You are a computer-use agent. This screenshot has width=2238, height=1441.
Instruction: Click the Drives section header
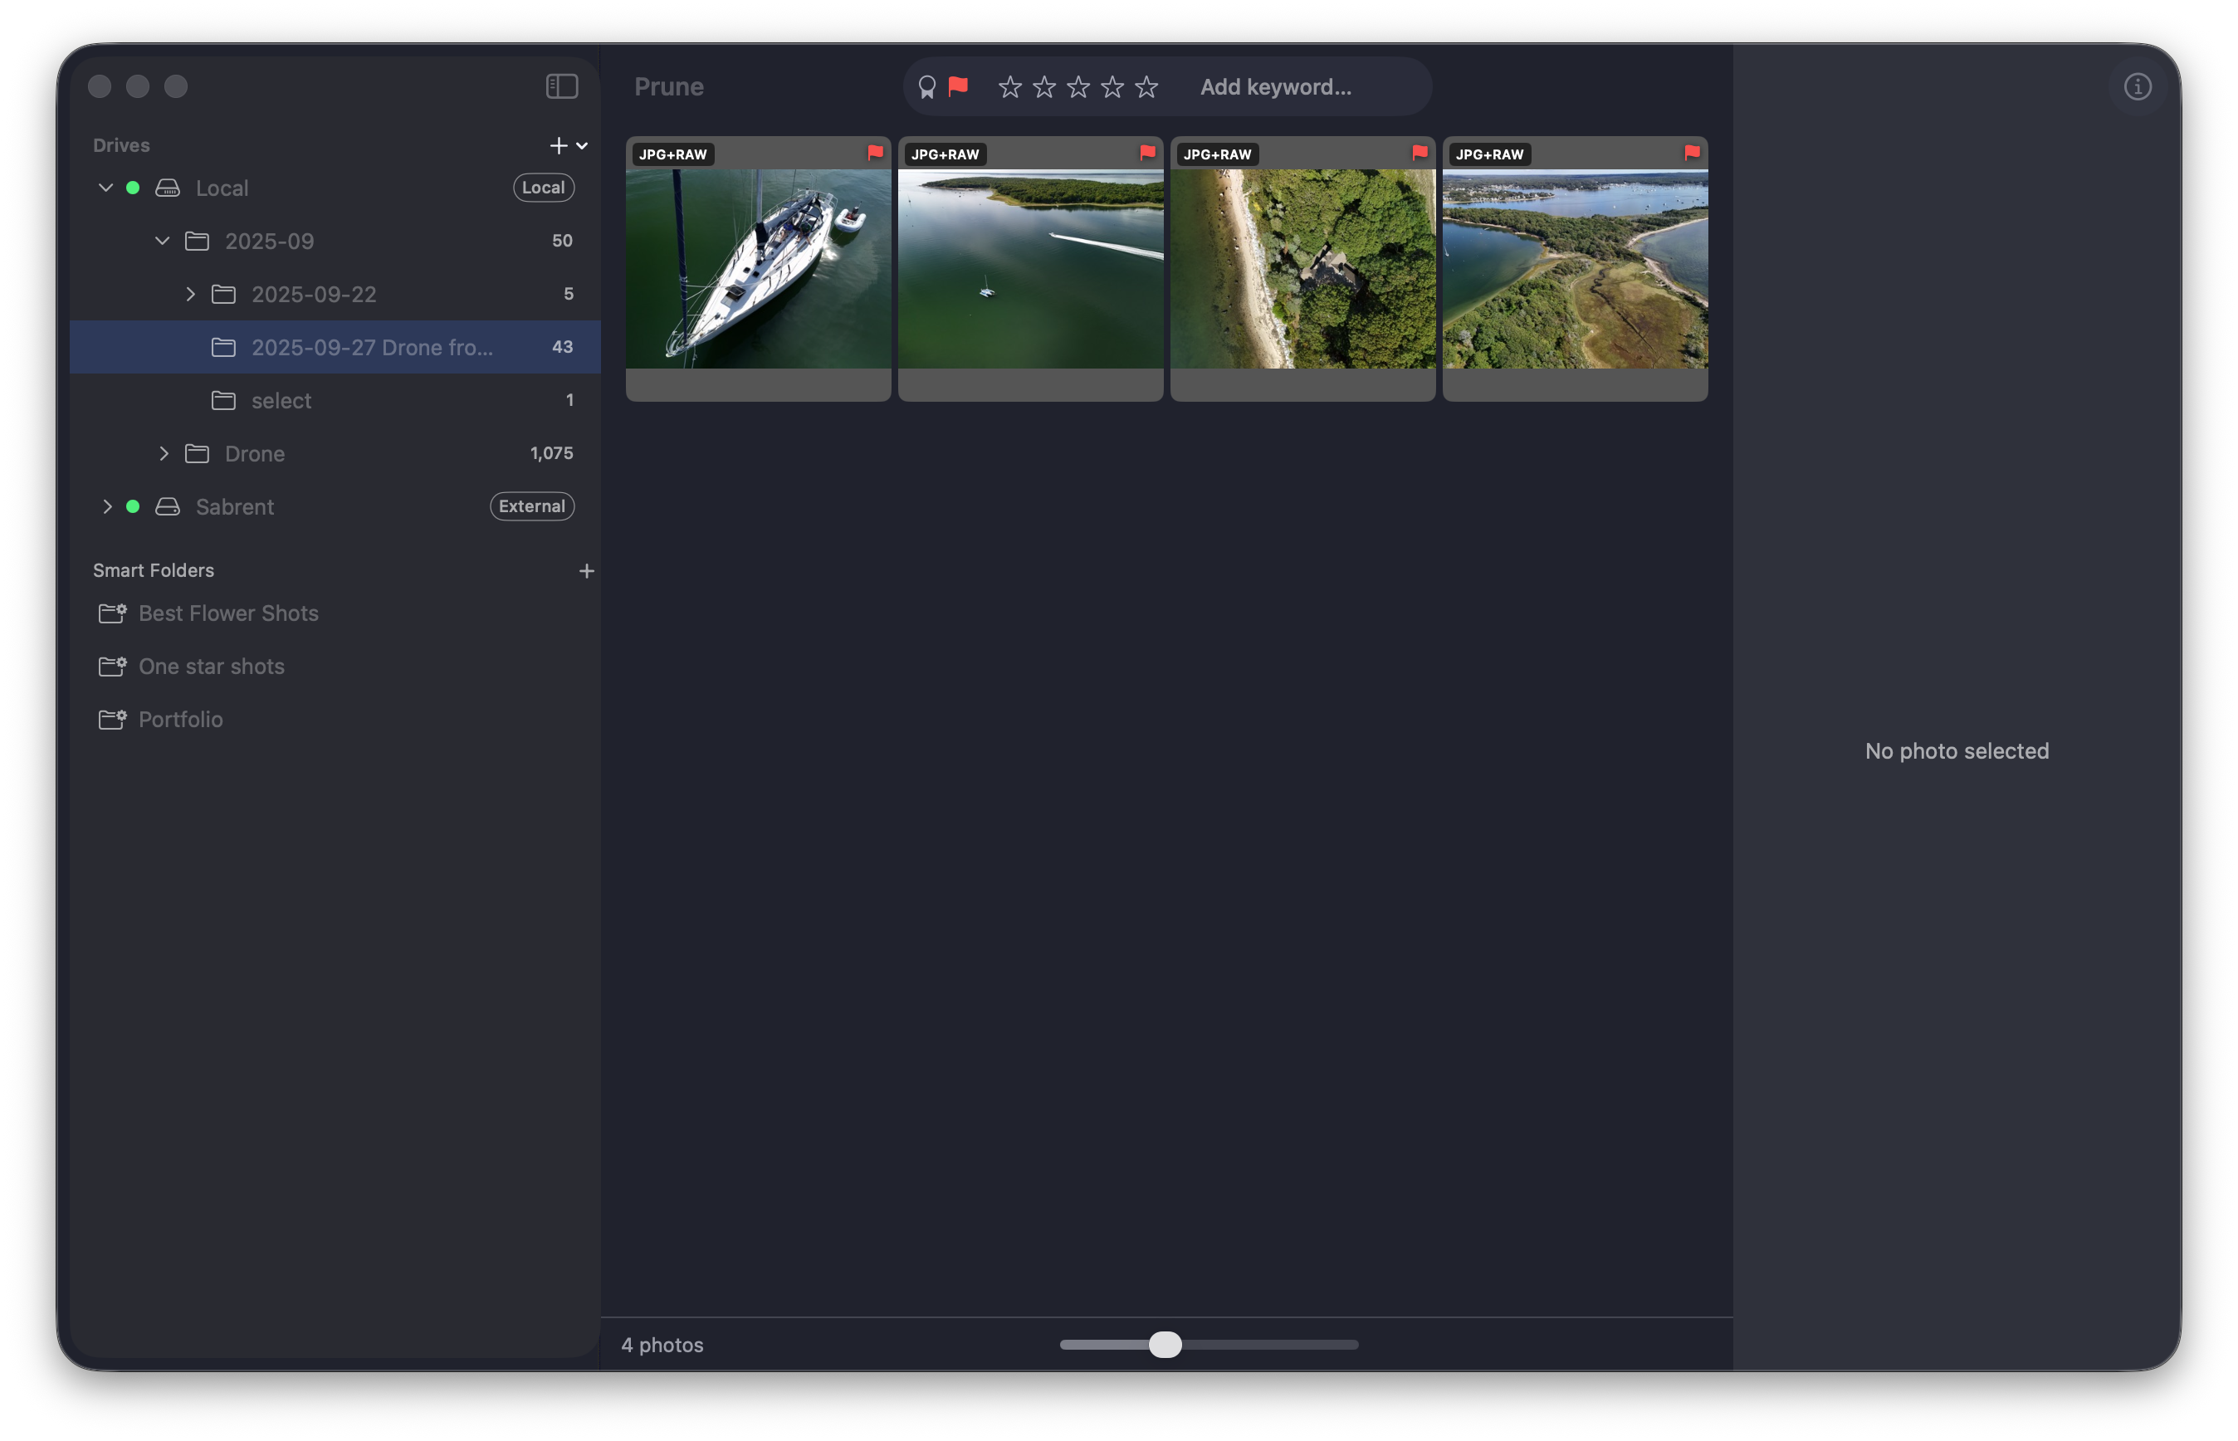pyautogui.click(x=122, y=145)
